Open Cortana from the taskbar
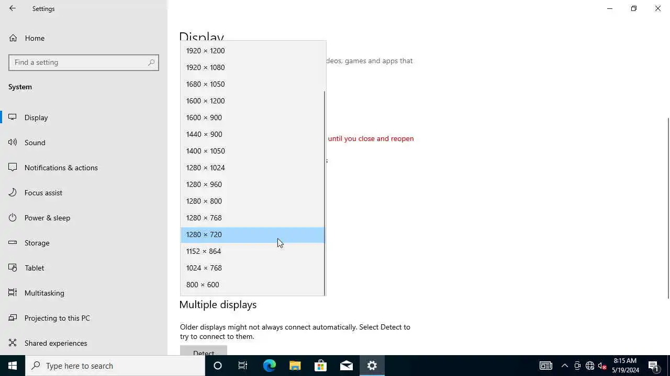 [x=218, y=366]
